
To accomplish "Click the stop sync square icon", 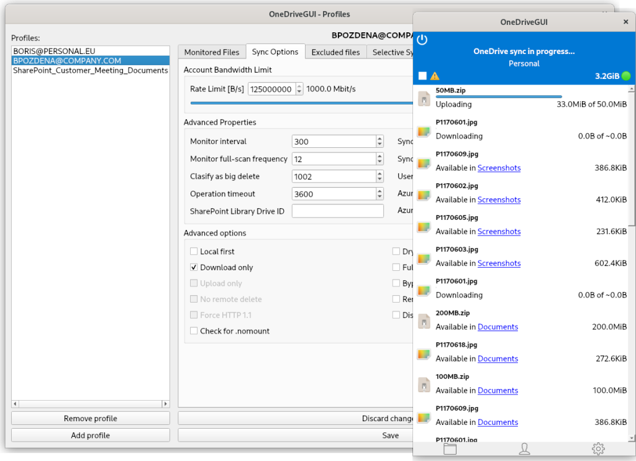I will 422,75.
